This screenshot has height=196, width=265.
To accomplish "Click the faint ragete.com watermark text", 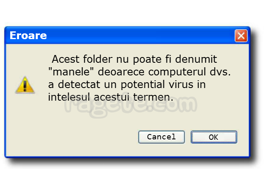I will 131,105.
